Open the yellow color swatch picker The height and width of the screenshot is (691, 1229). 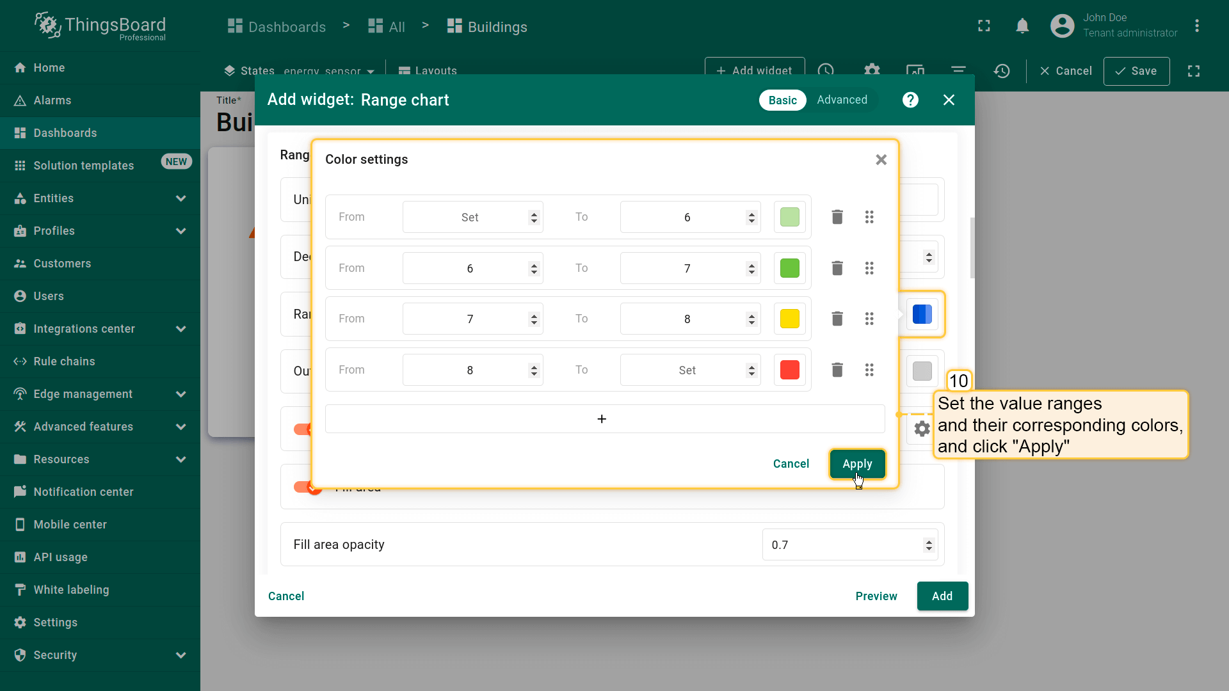[789, 319]
